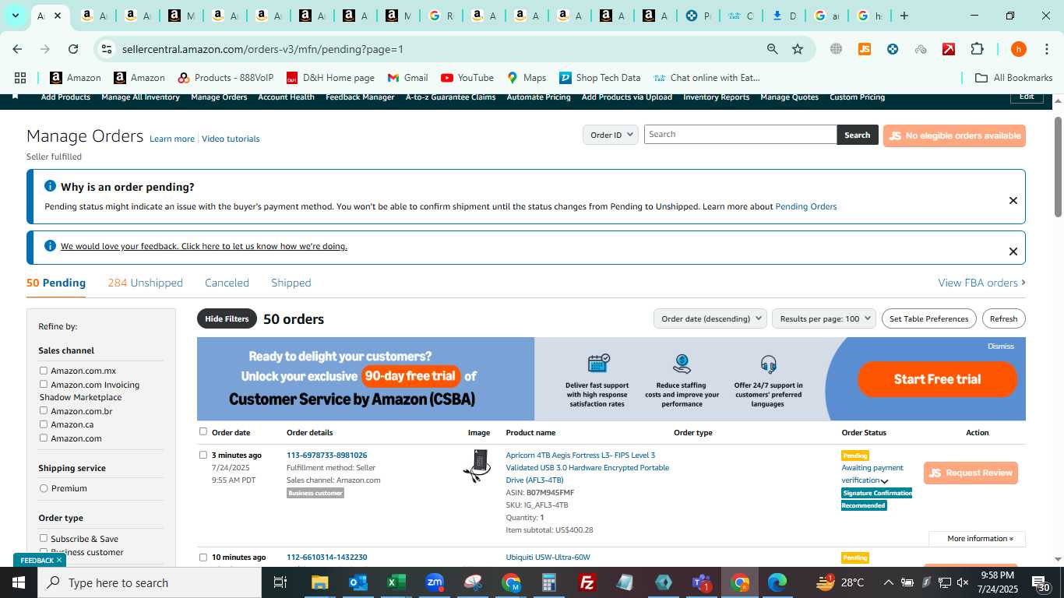
Task: Open the Calculator taskbar icon
Action: [549, 582]
